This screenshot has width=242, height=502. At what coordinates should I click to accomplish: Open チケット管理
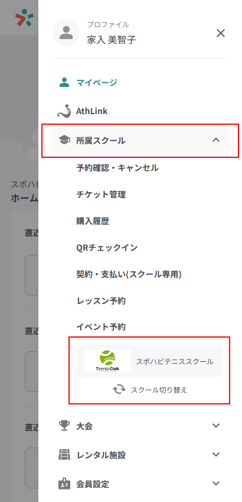101,195
